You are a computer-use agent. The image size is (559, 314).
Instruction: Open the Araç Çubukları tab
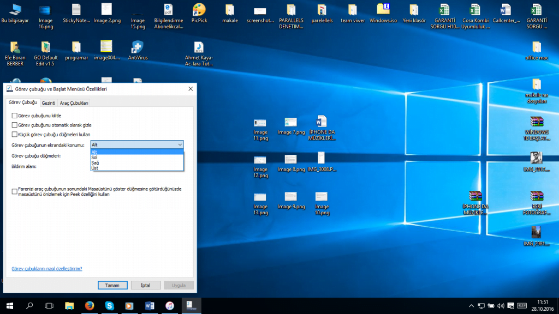73,102
